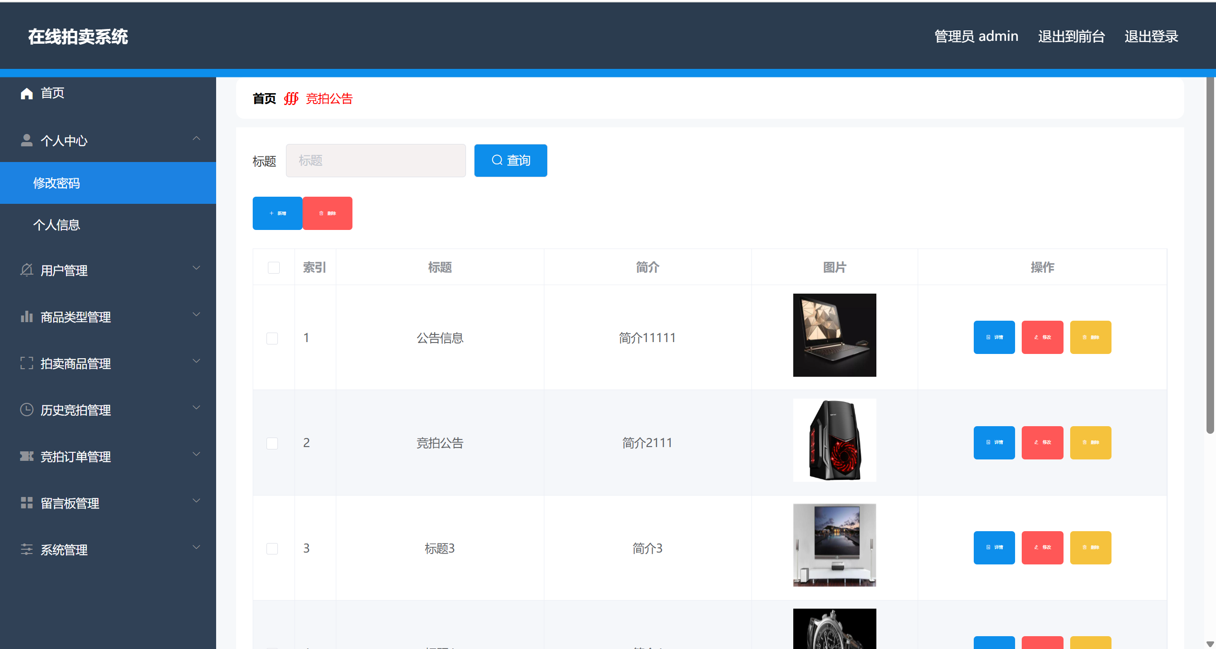The width and height of the screenshot is (1216, 649).
Task: Tick the checkbox for row 公告信息
Action: click(272, 338)
